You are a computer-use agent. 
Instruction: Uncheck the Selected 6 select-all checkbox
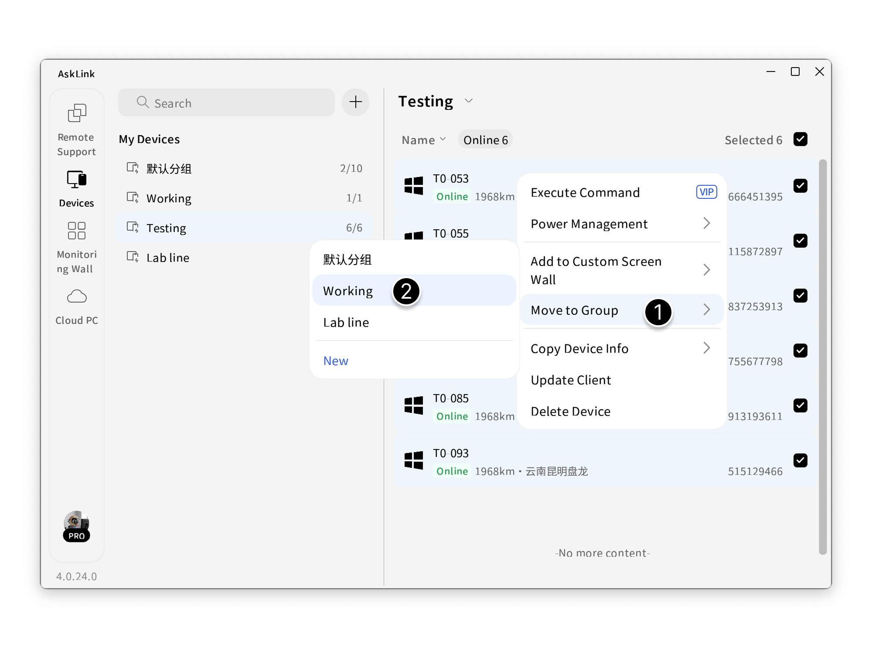point(800,139)
